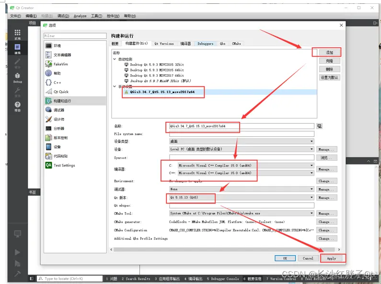Open the Version Control options category
The height and width of the screenshot is (284, 381).
[75, 138]
